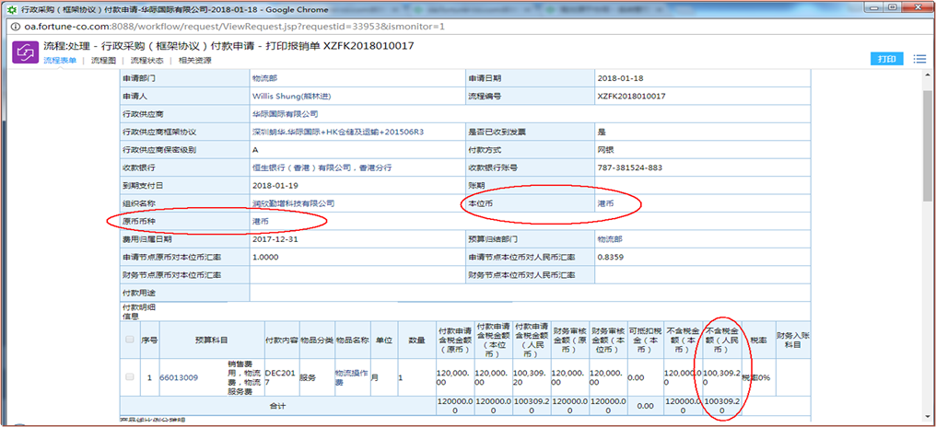Click 费用归属日期 value 2017-12-31
The height and width of the screenshot is (427, 936).
click(275, 239)
